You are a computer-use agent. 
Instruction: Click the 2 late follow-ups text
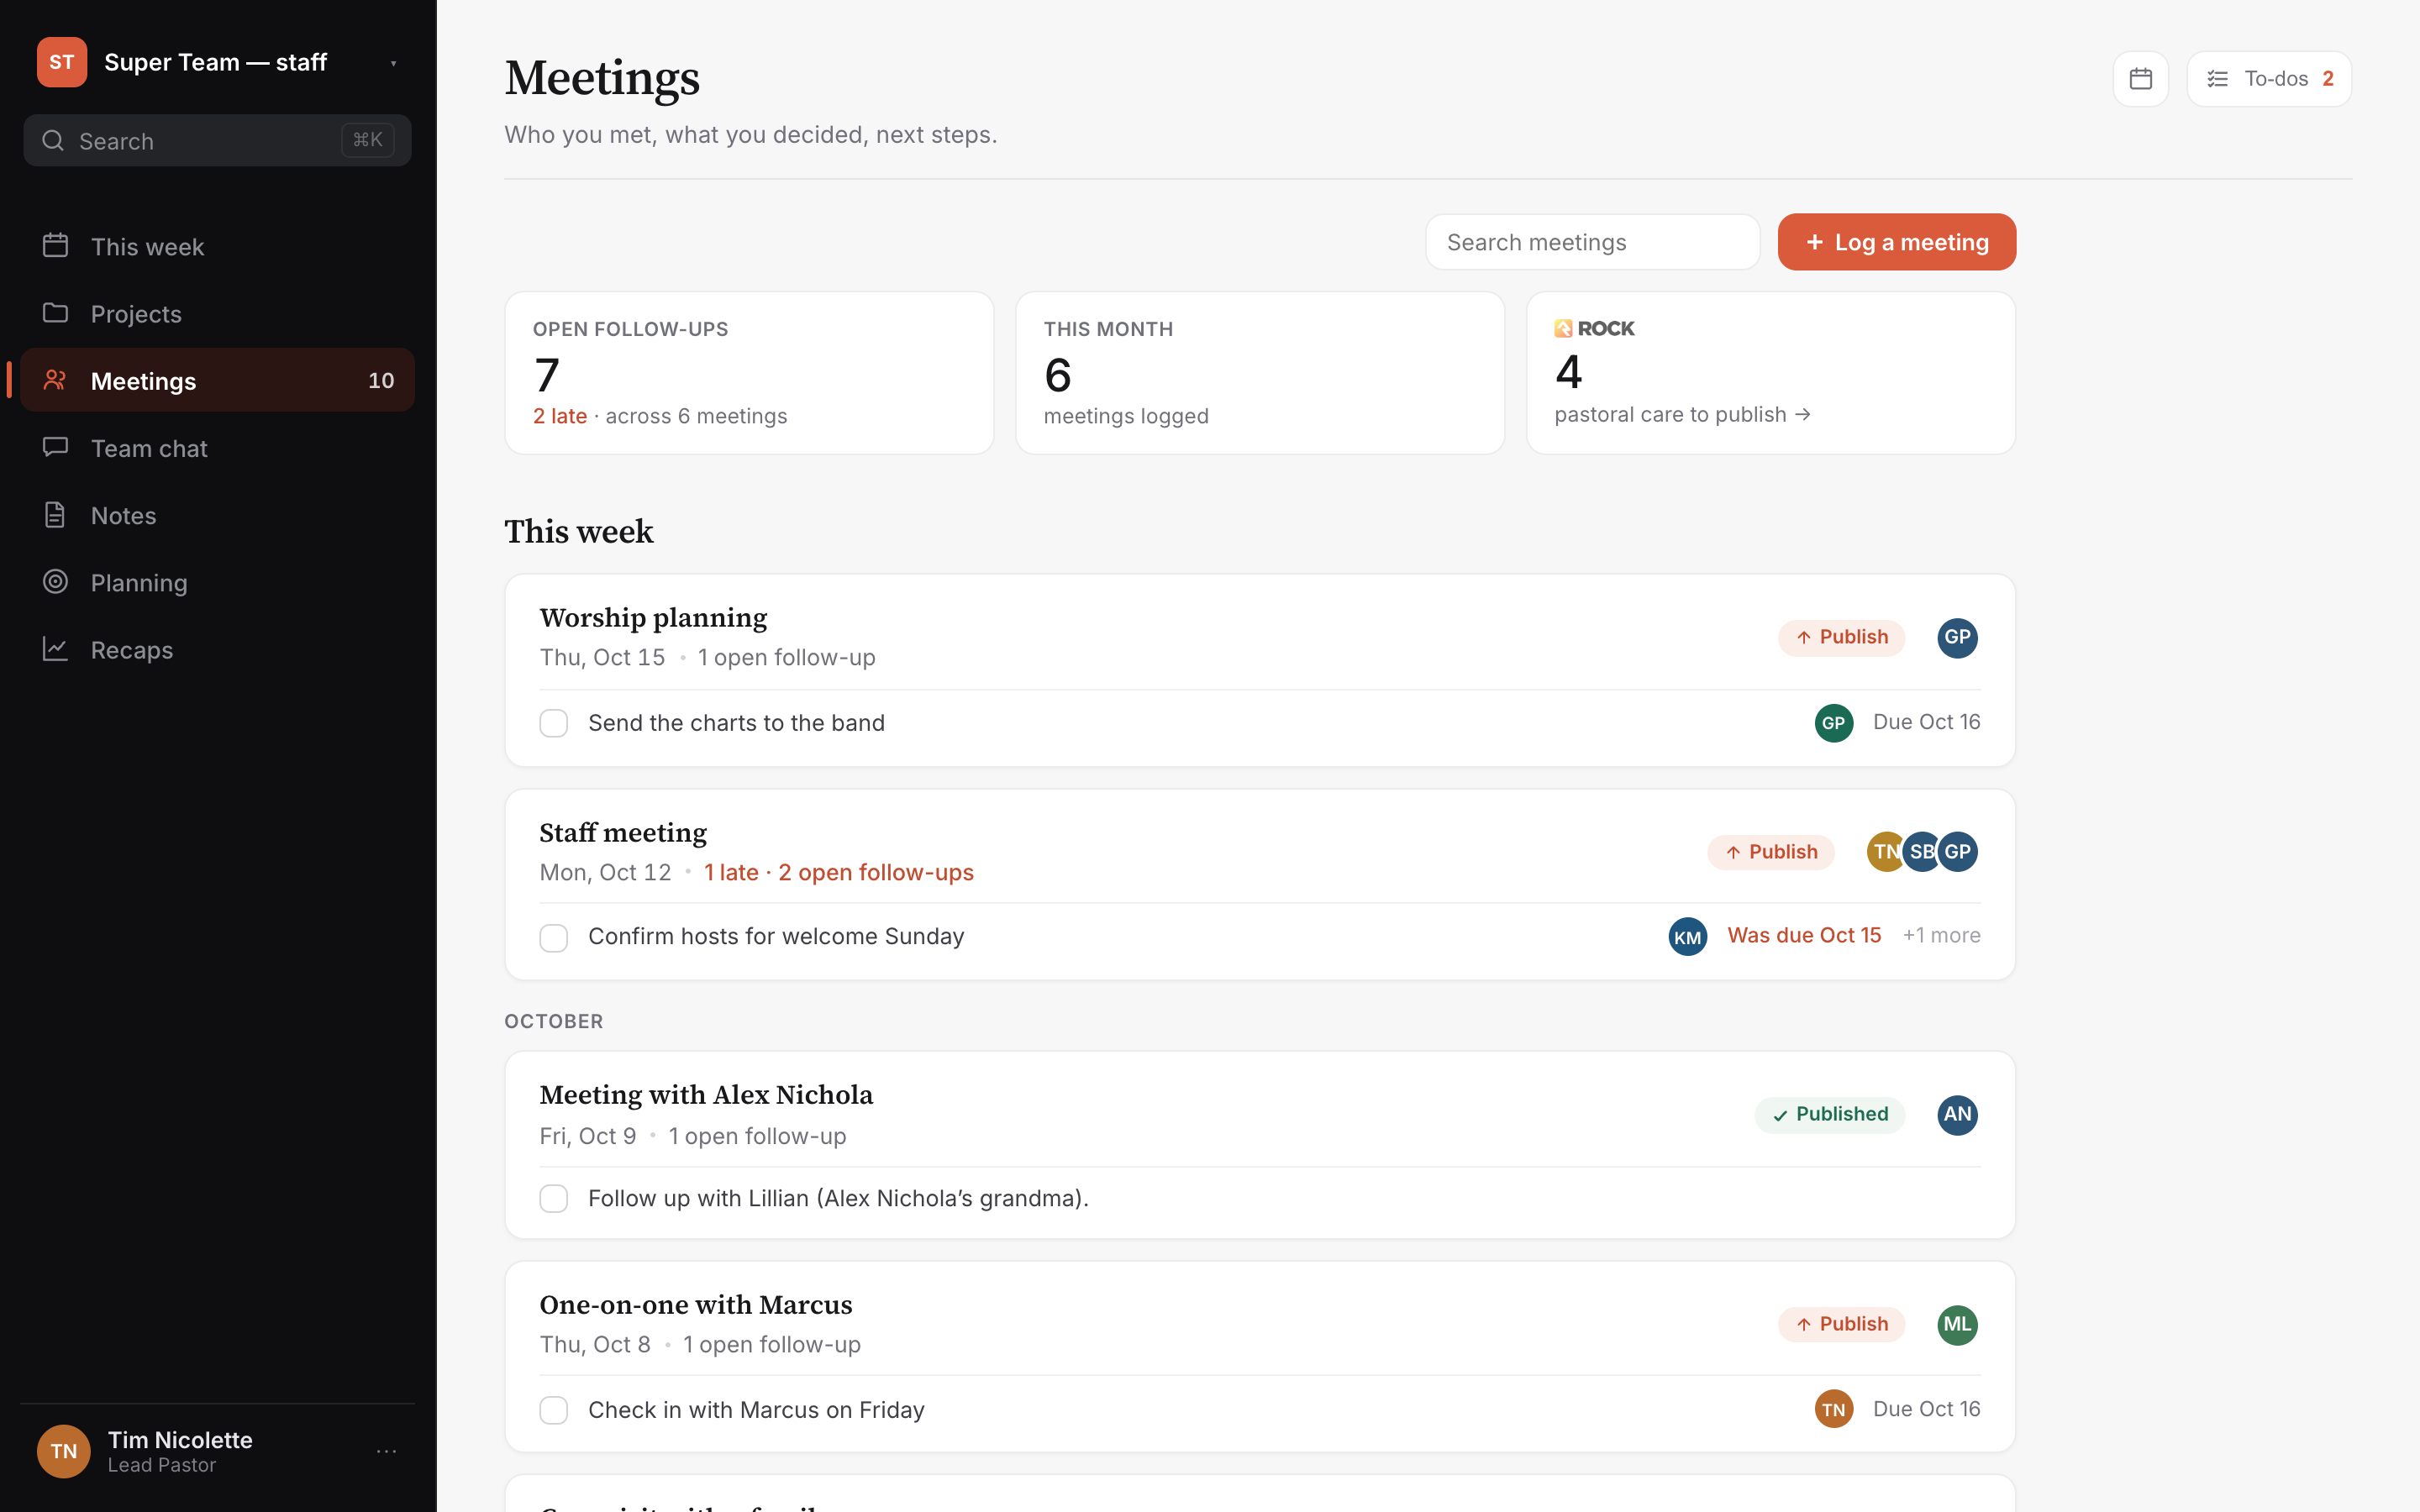[560, 416]
